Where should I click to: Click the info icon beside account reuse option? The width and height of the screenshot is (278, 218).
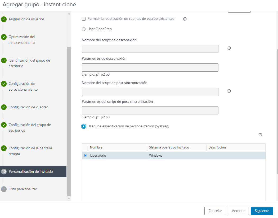(x=185, y=19)
